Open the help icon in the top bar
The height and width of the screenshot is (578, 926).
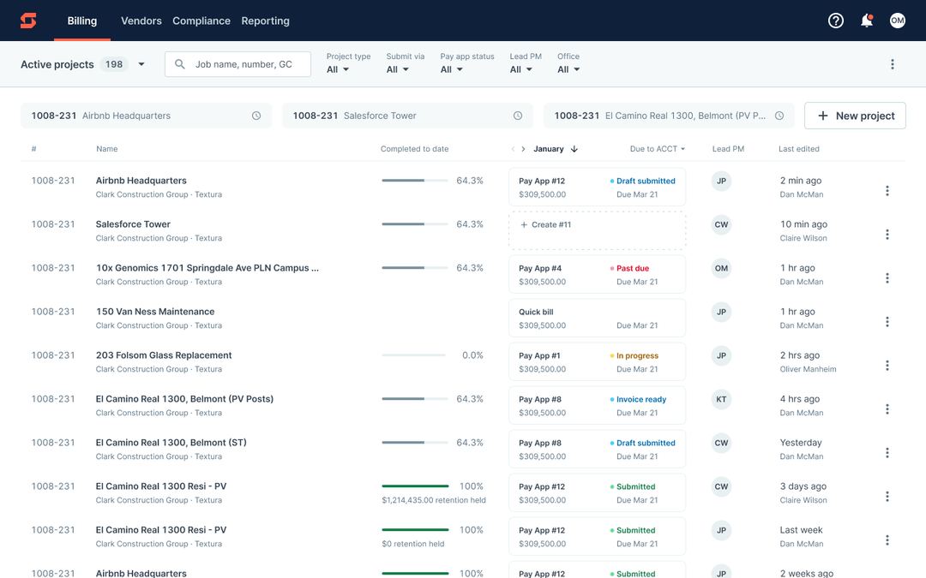tap(836, 20)
